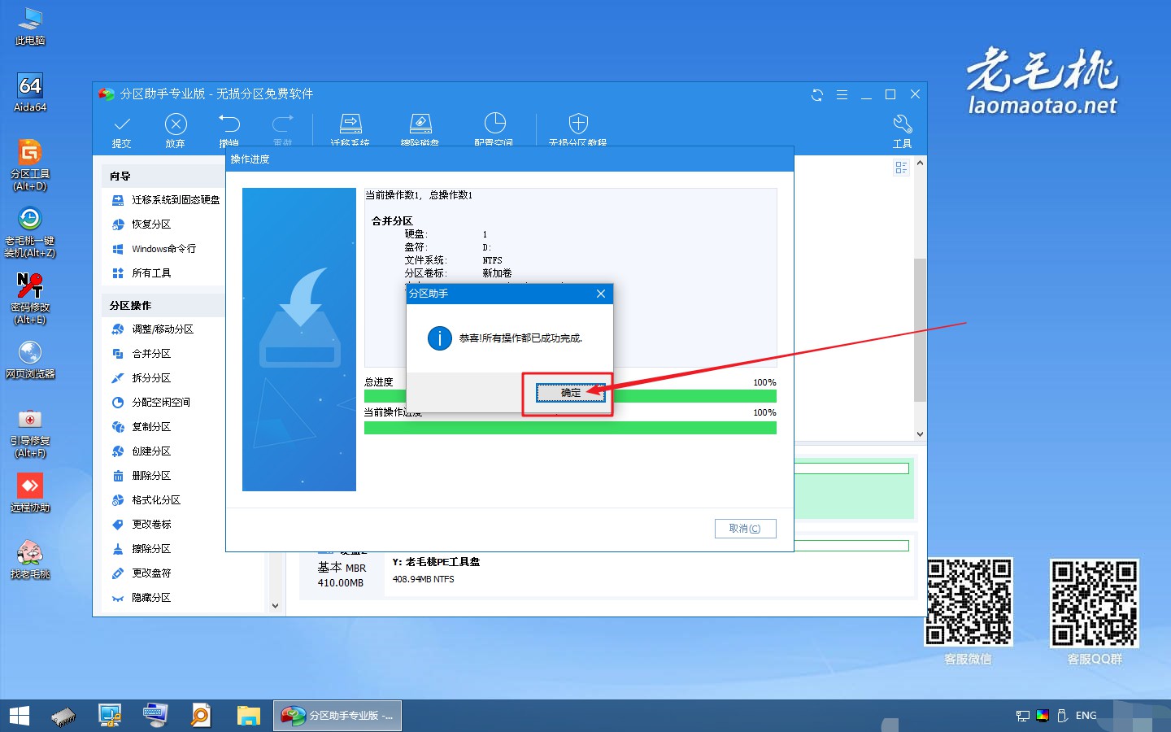The width and height of the screenshot is (1171, 732).
Task: Click the display color tray icon
Action: click(x=1043, y=716)
